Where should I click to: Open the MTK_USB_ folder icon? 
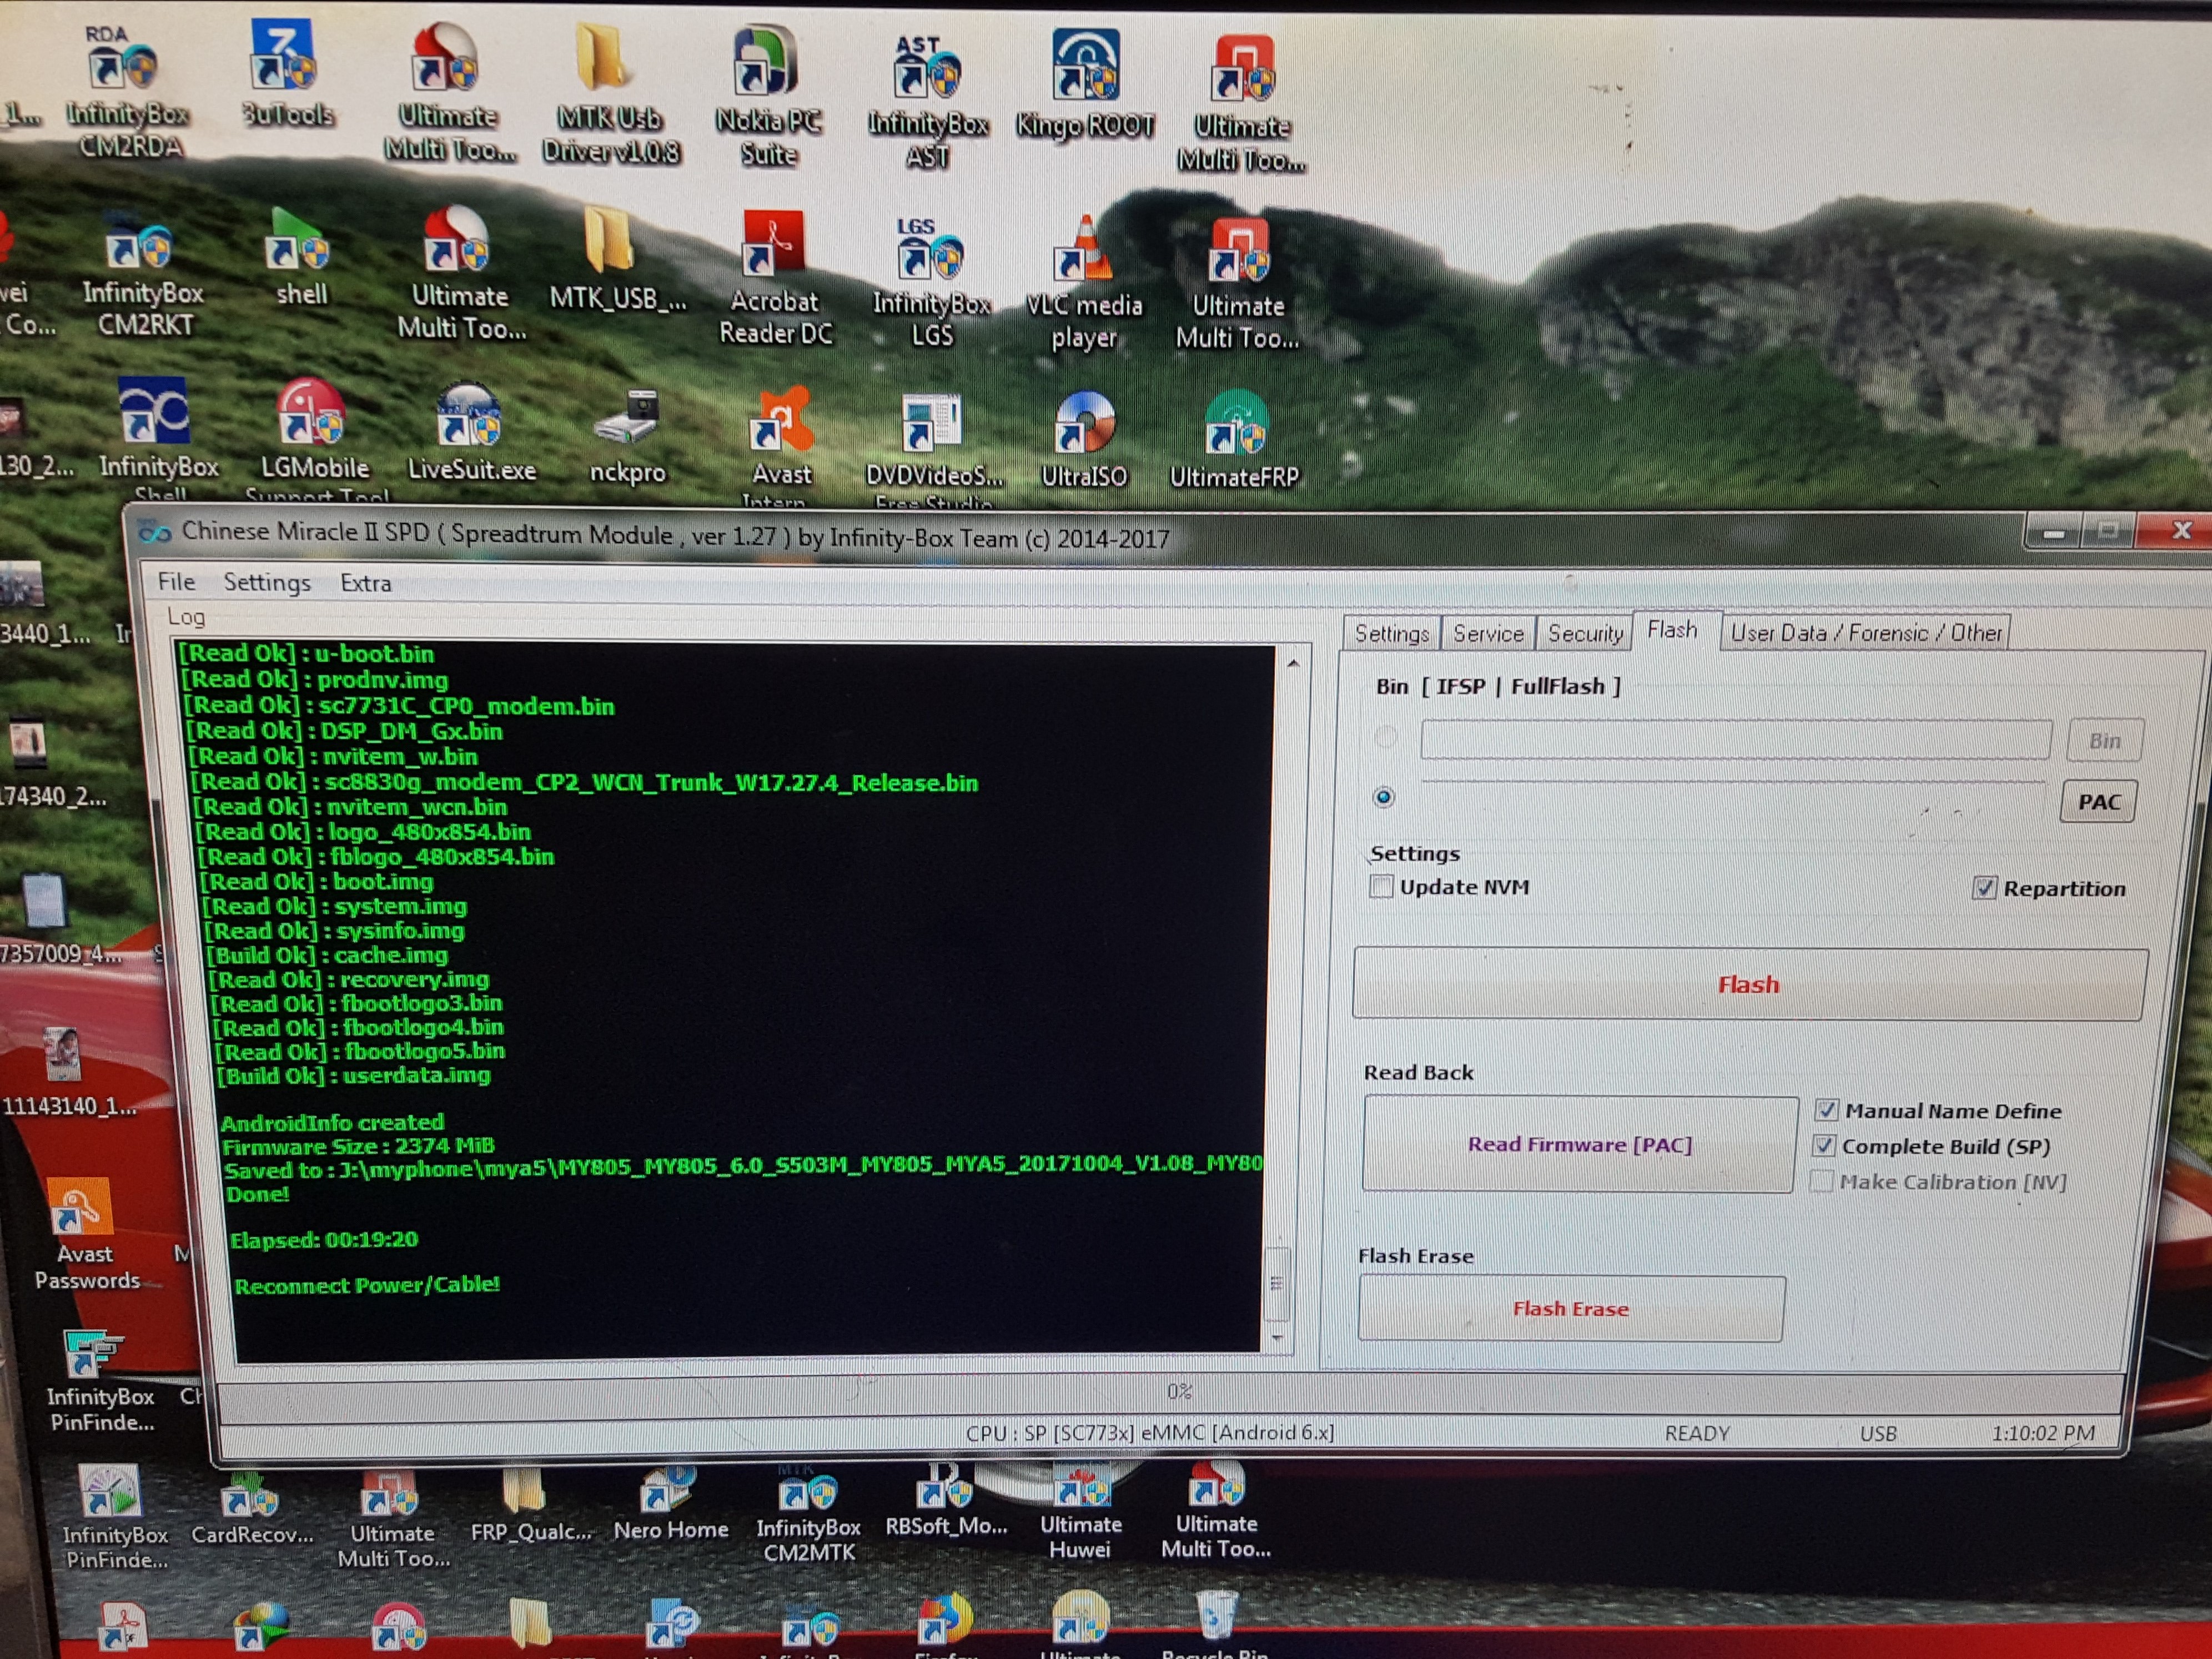coord(617,260)
